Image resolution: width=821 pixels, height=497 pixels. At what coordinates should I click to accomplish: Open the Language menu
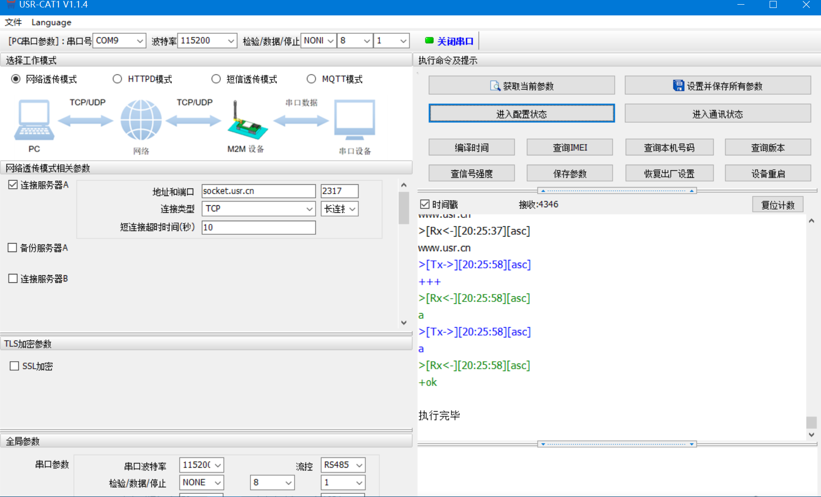[x=51, y=22]
